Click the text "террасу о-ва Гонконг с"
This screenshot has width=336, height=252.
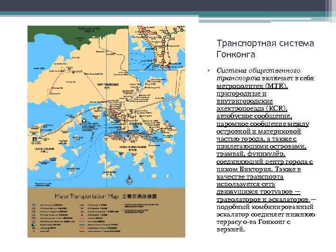[x=253, y=222]
